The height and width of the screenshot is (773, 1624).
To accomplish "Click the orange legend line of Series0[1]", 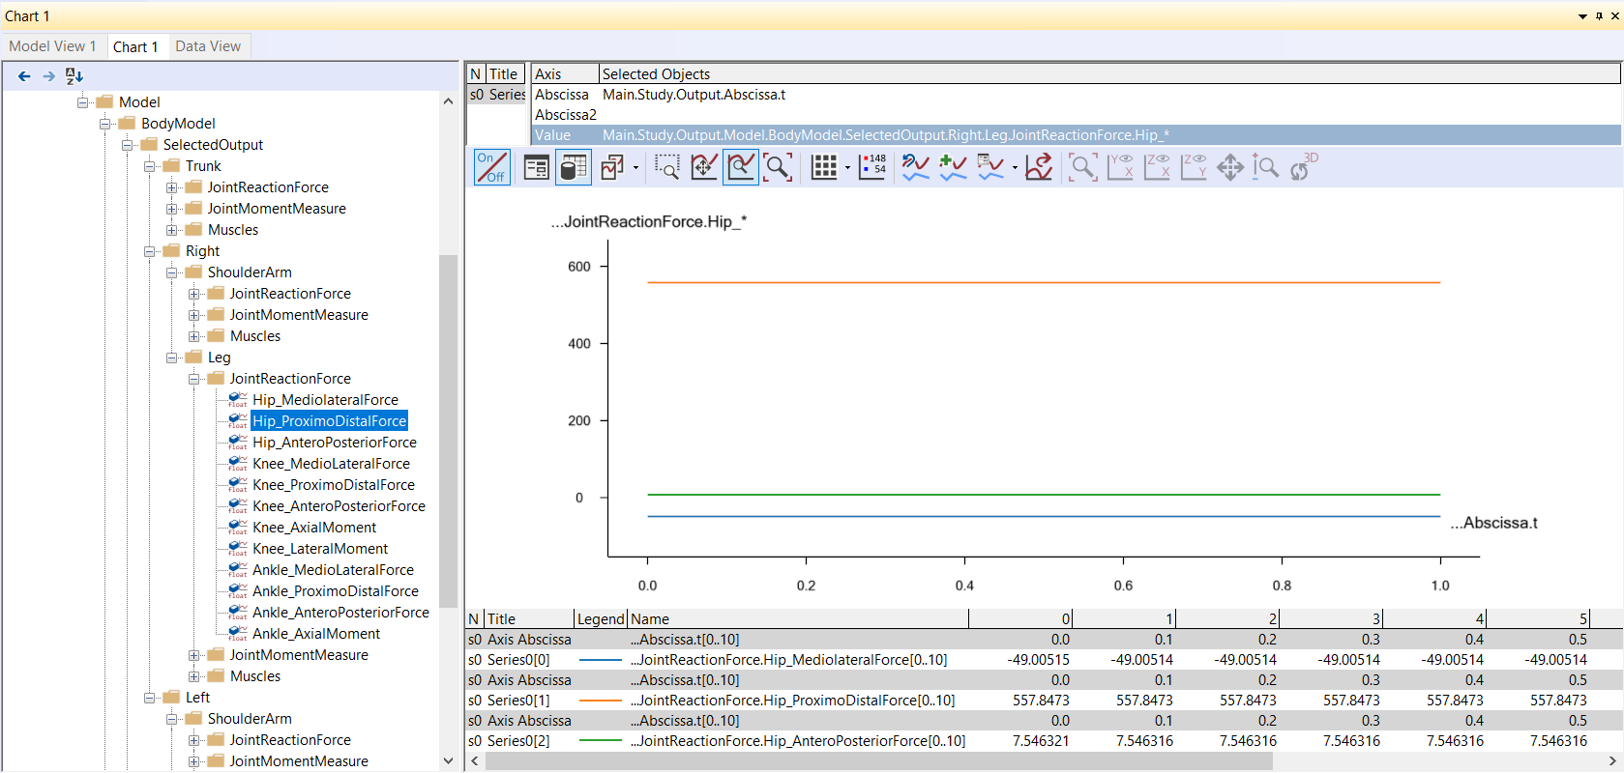I will (601, 701).
